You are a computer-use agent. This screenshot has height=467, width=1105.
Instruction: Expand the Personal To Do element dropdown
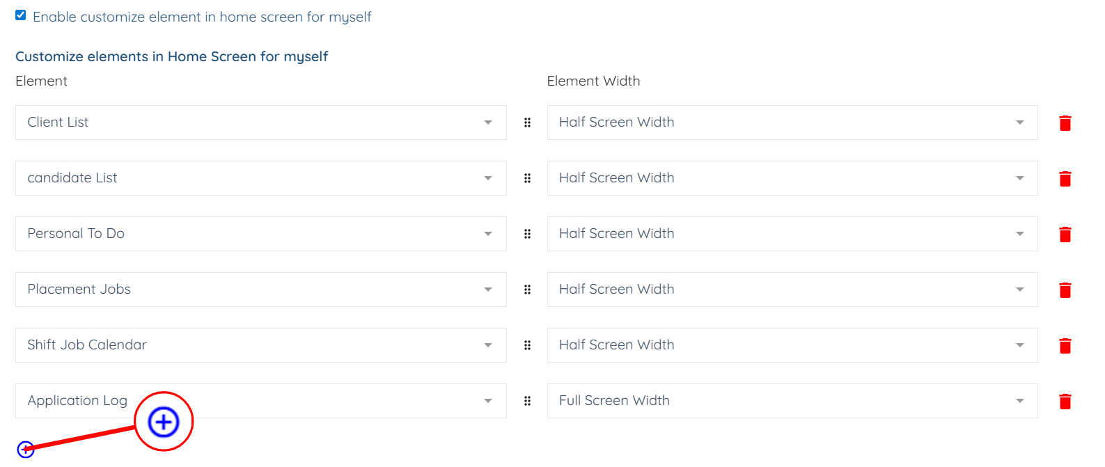pyautogui.click(x=260, y=234)
